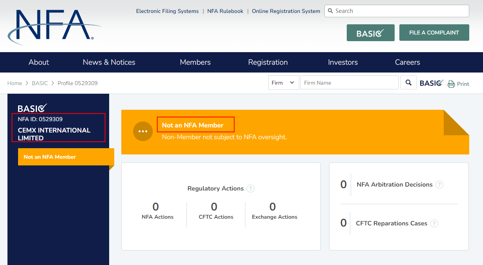Click the BASIC logo in the dark sidebar

pyautogui.click(x=33, y=108)
